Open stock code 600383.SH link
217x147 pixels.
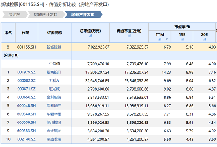tap(26, 131)
